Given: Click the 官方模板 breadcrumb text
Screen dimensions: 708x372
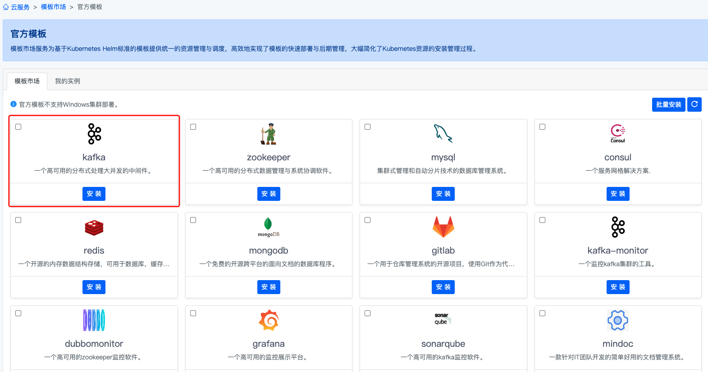Looking at the screenshot, I should (90, 7).
